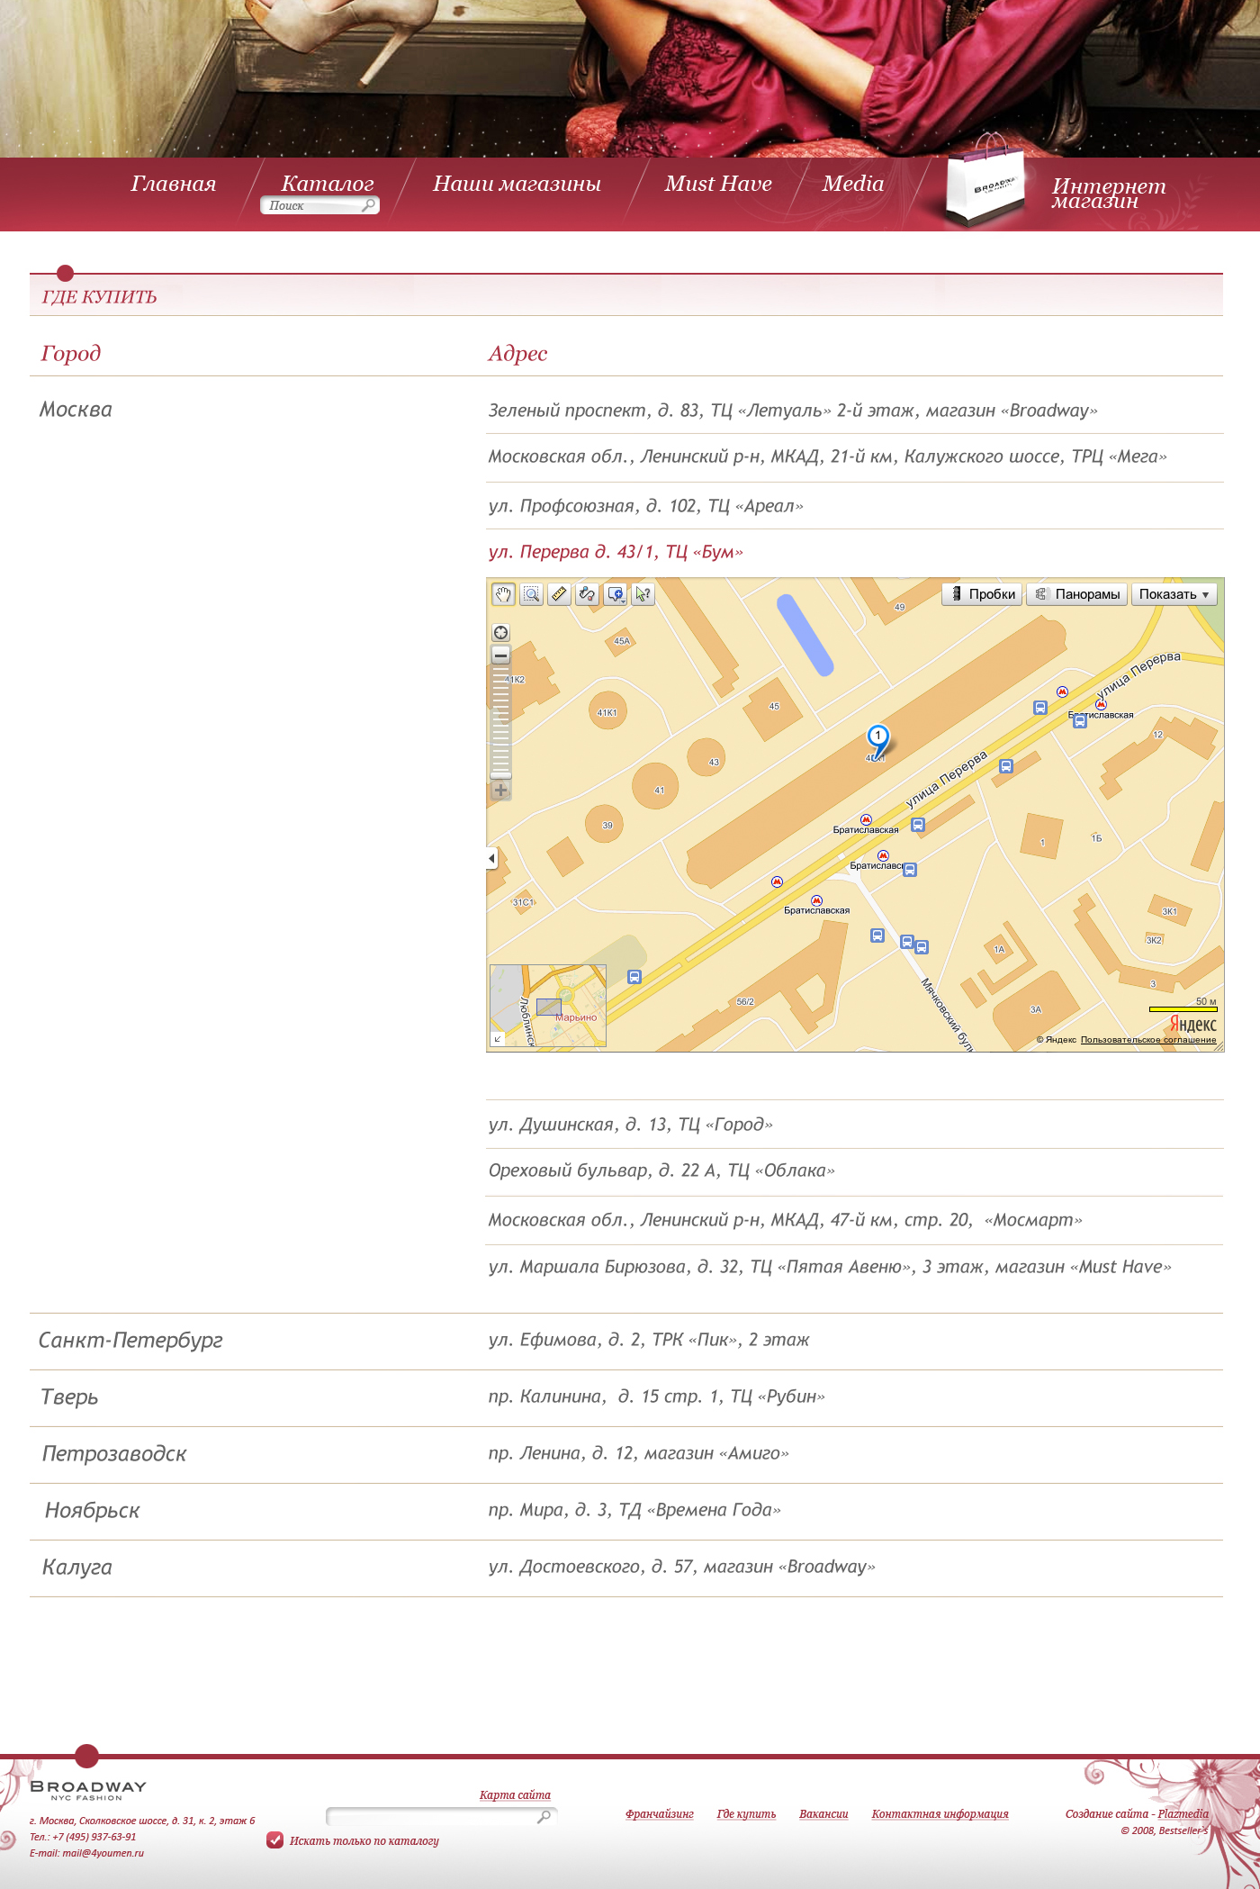
Task: Click the magnifier icon in the footer search
Action: click(544, 1817)
